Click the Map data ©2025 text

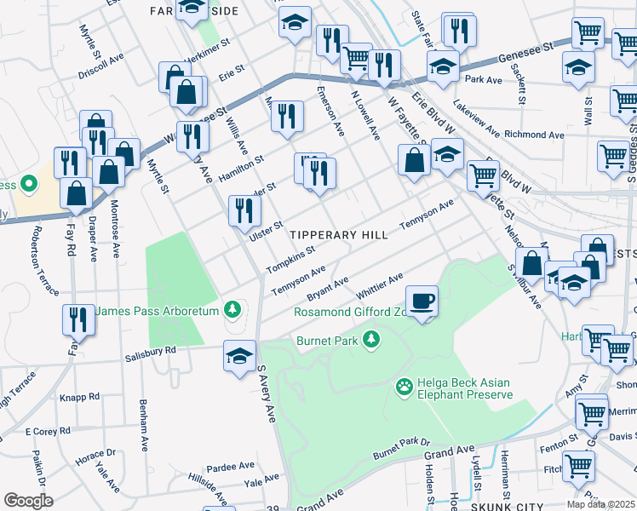[600, 504]
